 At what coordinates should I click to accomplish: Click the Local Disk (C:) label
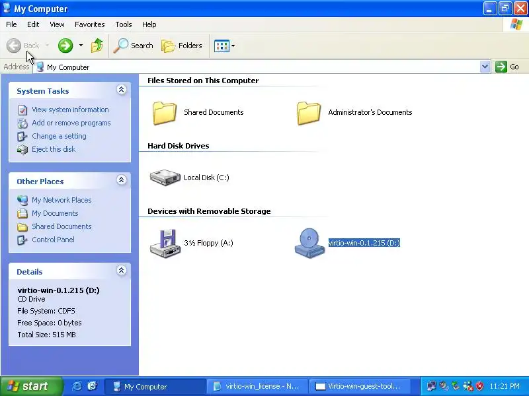tap(206, 178)
